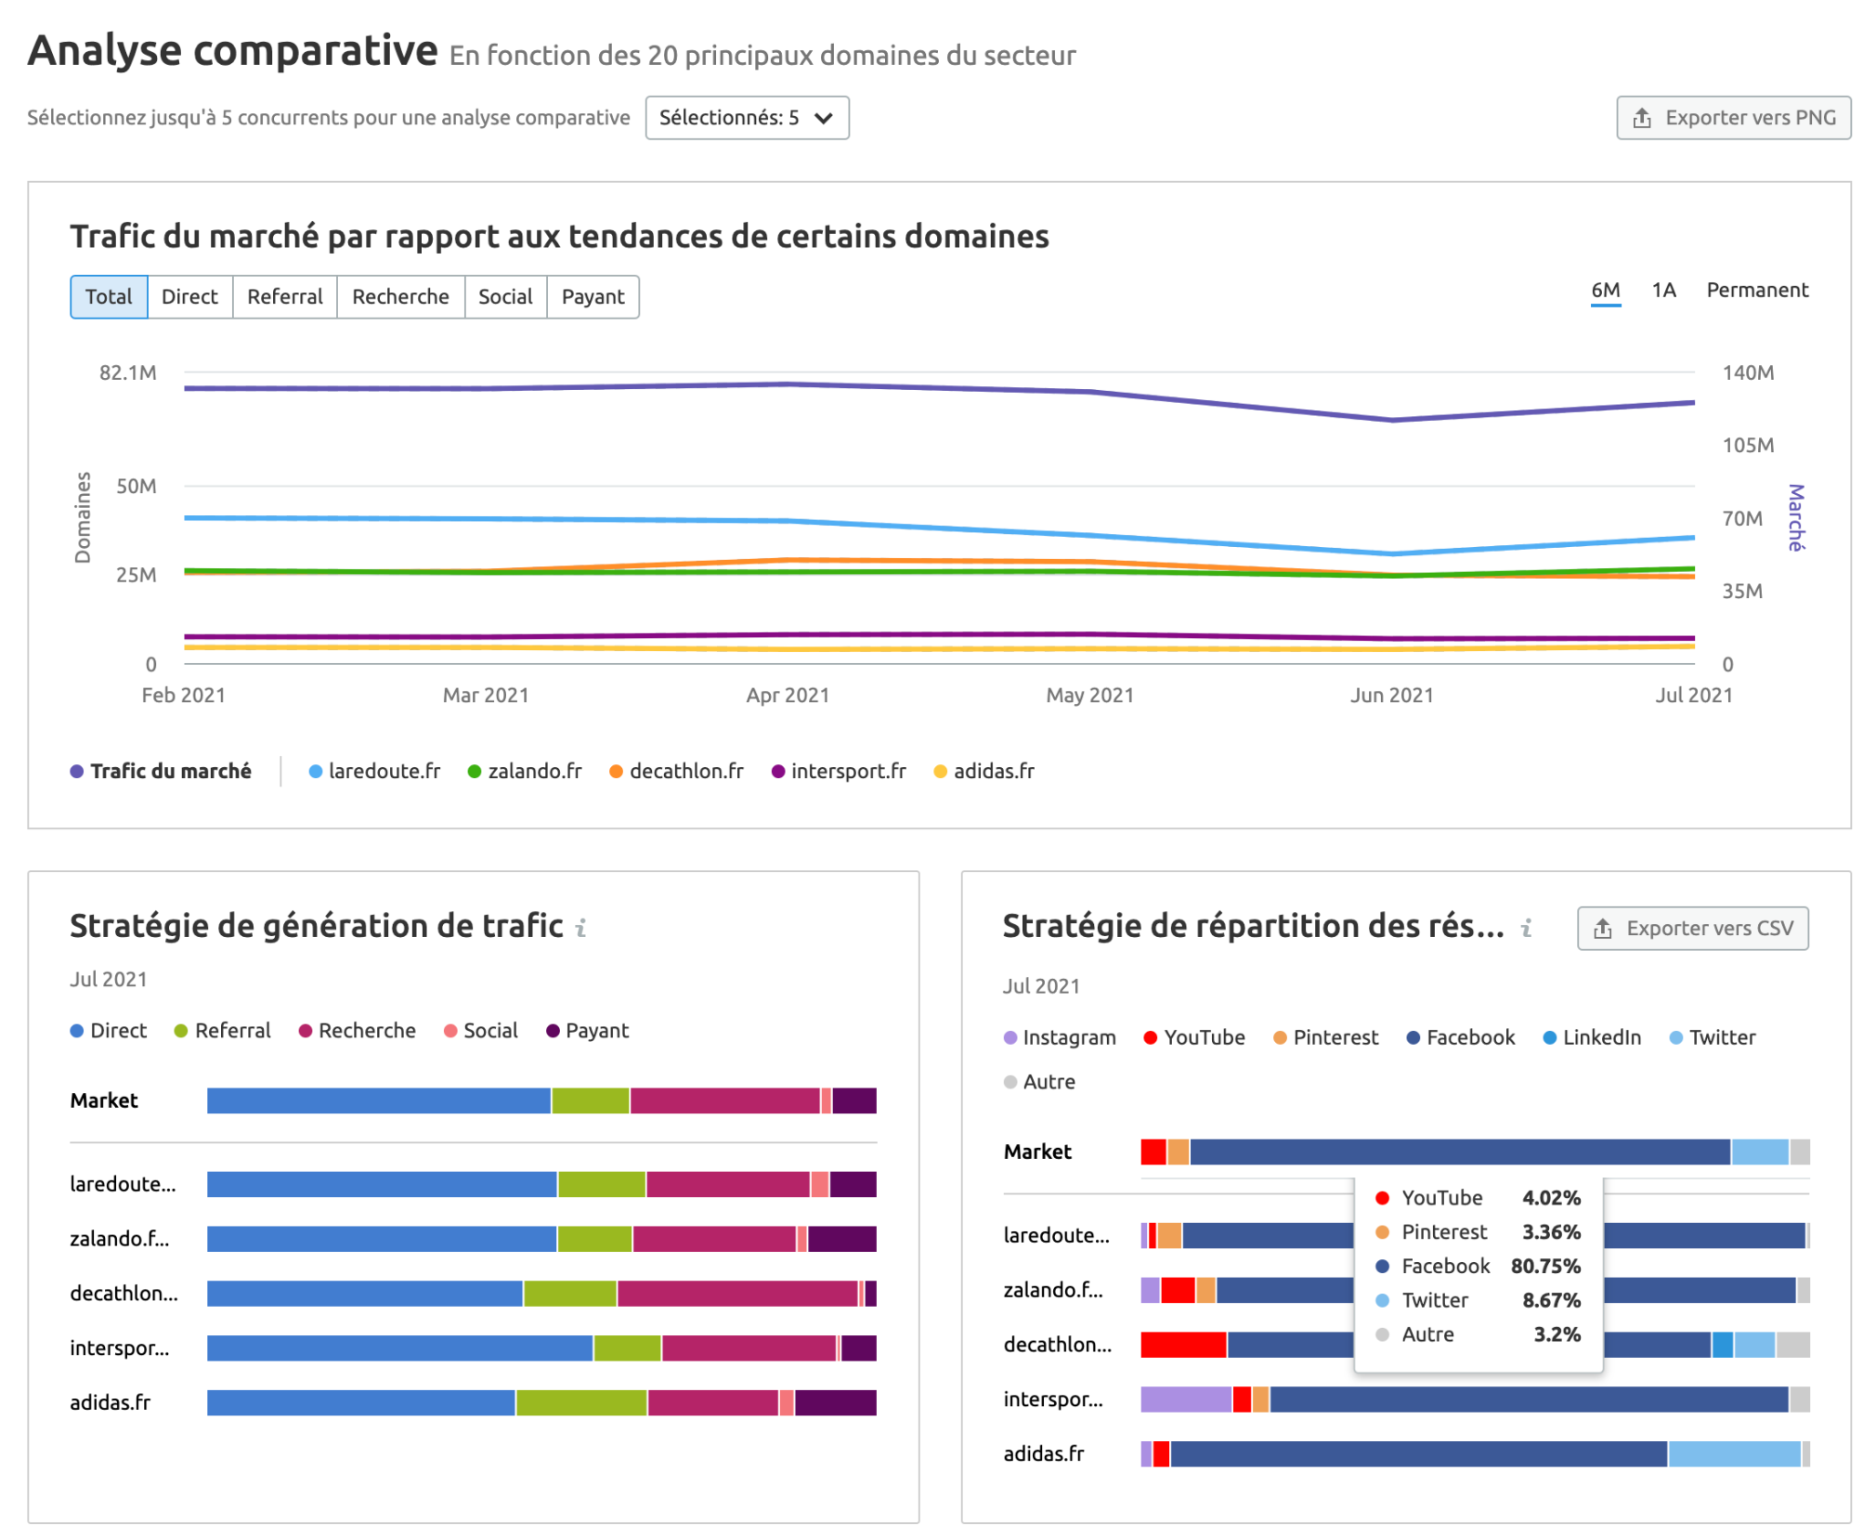Click Facebook 80.75% tooltip row
1876x1536 pixels.
click(x=1478, y=1266)
